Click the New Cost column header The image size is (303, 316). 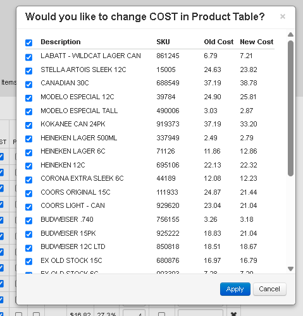pyautogui.click(x=257, y=42)
